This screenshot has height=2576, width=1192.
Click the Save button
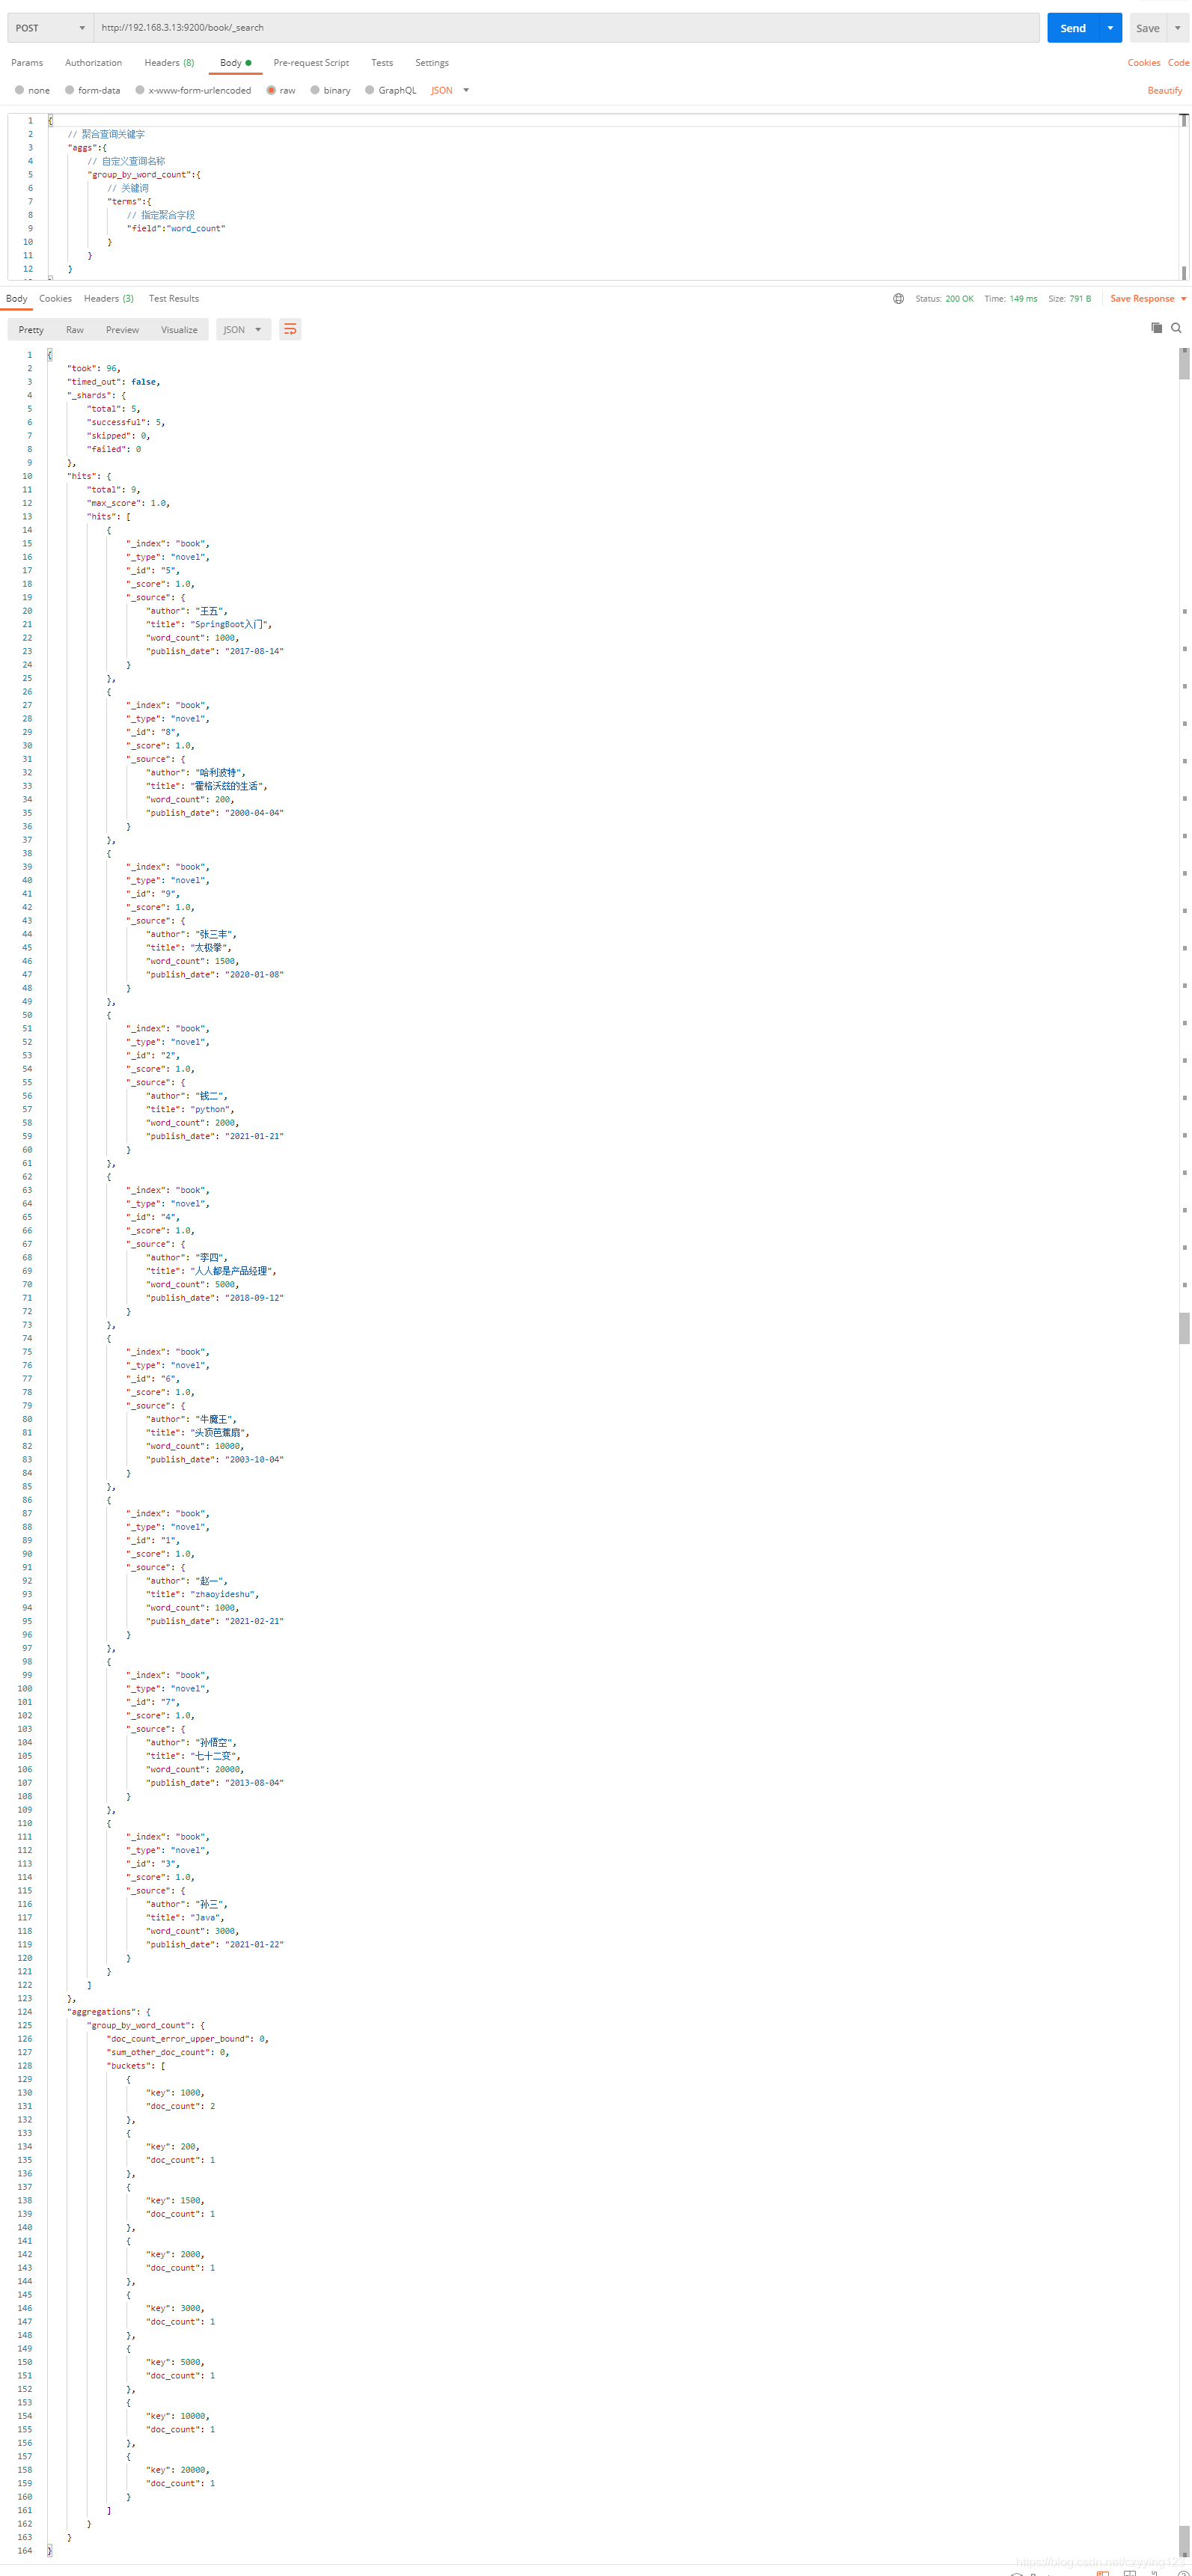[x=1148, y=28]
